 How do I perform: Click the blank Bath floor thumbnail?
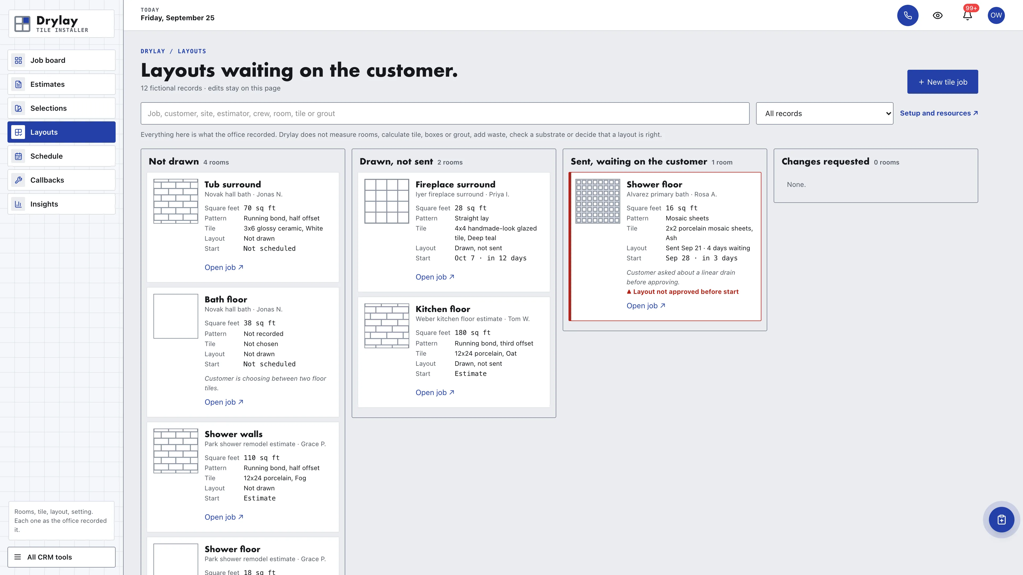tap(176, 316)
